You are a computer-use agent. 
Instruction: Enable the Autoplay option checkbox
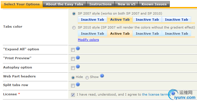[73, 68]
